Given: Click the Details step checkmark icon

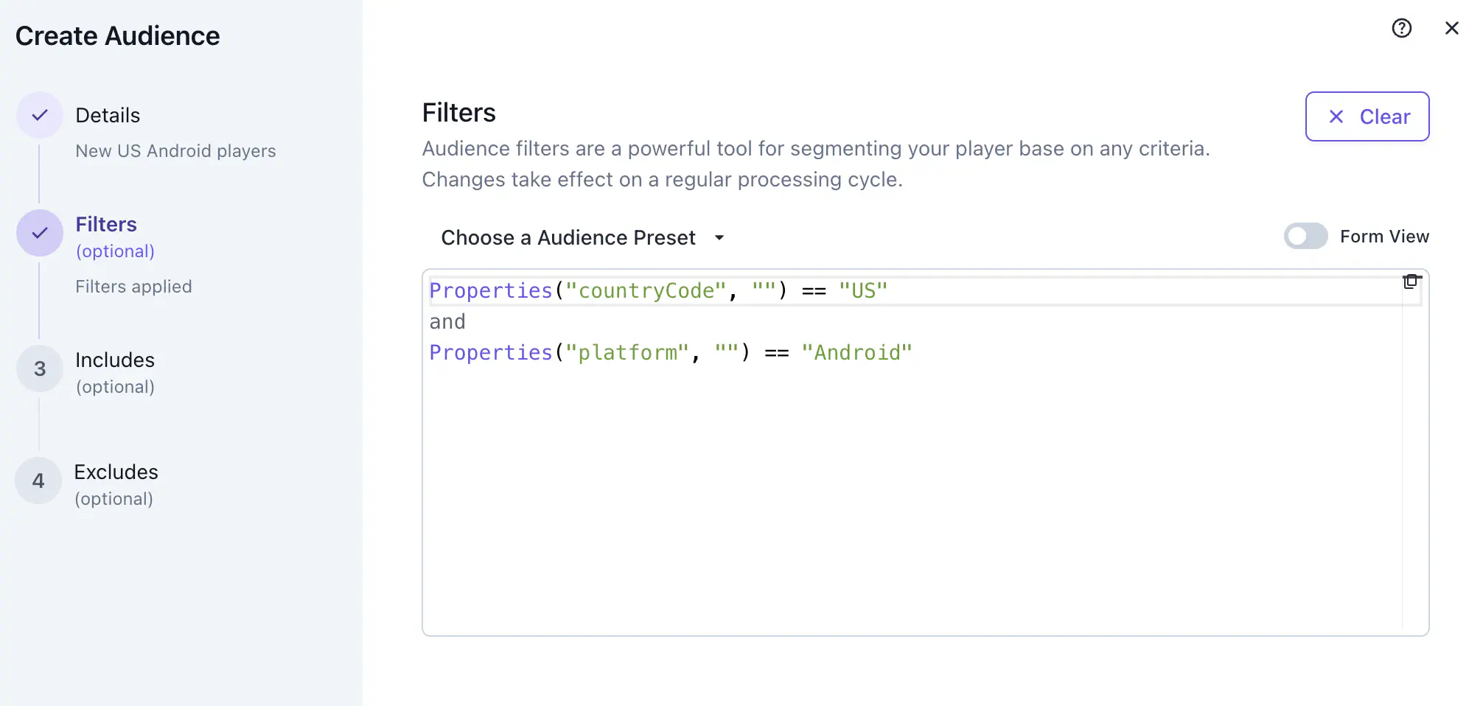Looking at the screenshot, I should tap(39, 114).
